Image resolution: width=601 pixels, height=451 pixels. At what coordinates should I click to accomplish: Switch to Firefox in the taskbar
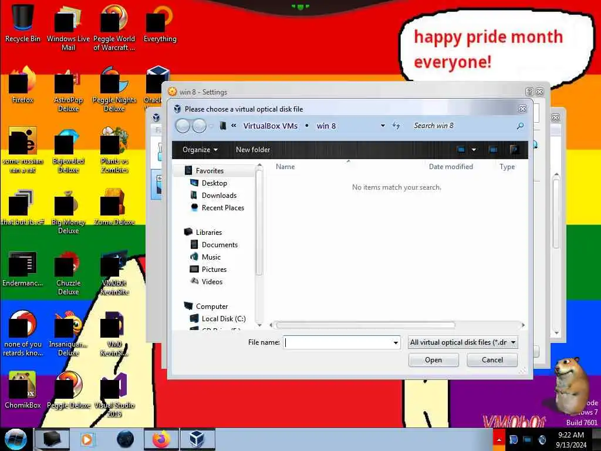[161, 439]
